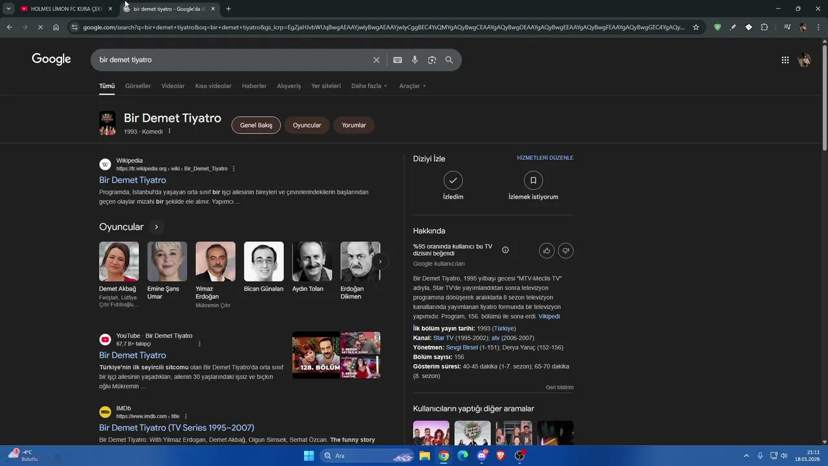Open the tab search dropdown in Chrome
This screenshot has height=466, width=828.
(x=8, y=8)
